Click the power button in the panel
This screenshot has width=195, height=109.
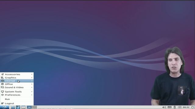click(x=193, y=107)
